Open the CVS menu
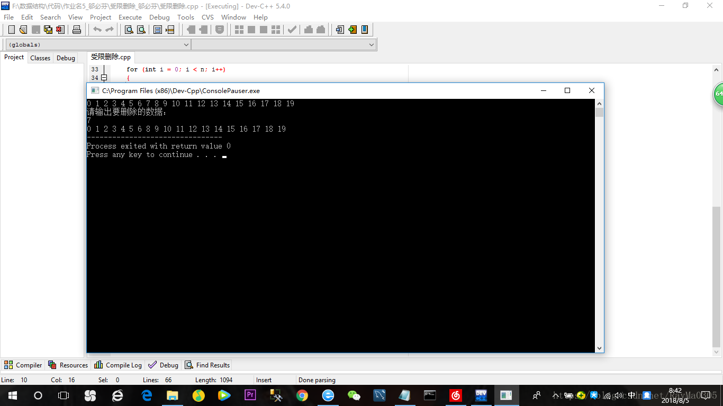Image resolution: width=723 pixels, height=406 pixels. pyautogui.click(x=207, y=17)
